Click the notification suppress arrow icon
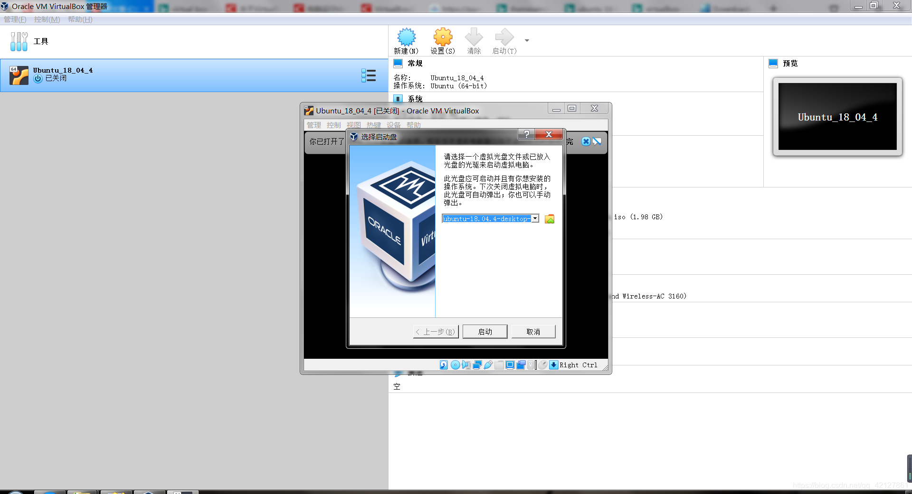 click(597, 141)
